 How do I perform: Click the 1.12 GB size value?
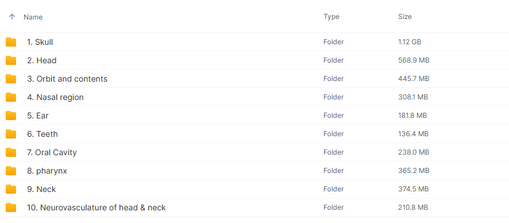tap(410, 42)
